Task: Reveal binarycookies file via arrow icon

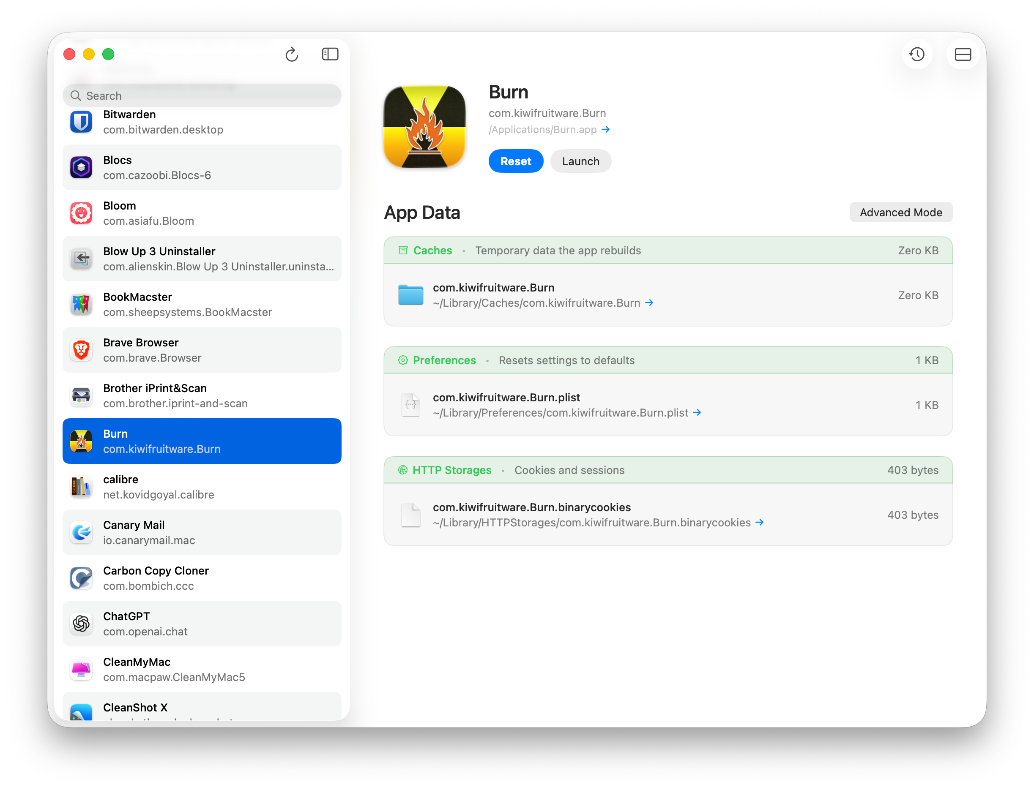Action: coord(759,523)
